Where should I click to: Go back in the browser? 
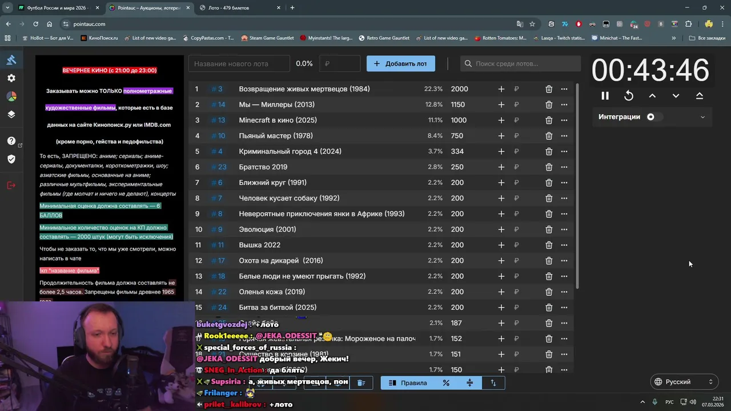tap(8, 24)
